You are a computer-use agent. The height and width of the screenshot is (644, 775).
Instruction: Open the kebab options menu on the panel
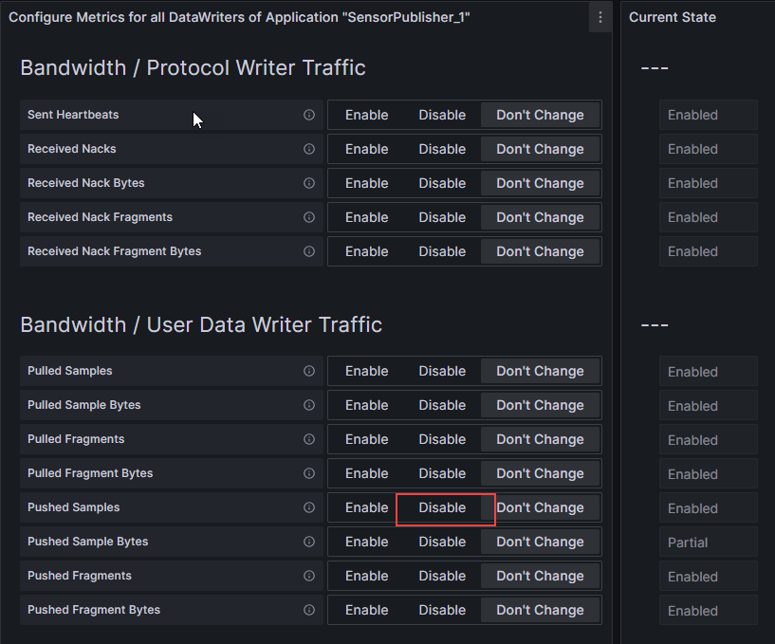[x=600, y=17]
